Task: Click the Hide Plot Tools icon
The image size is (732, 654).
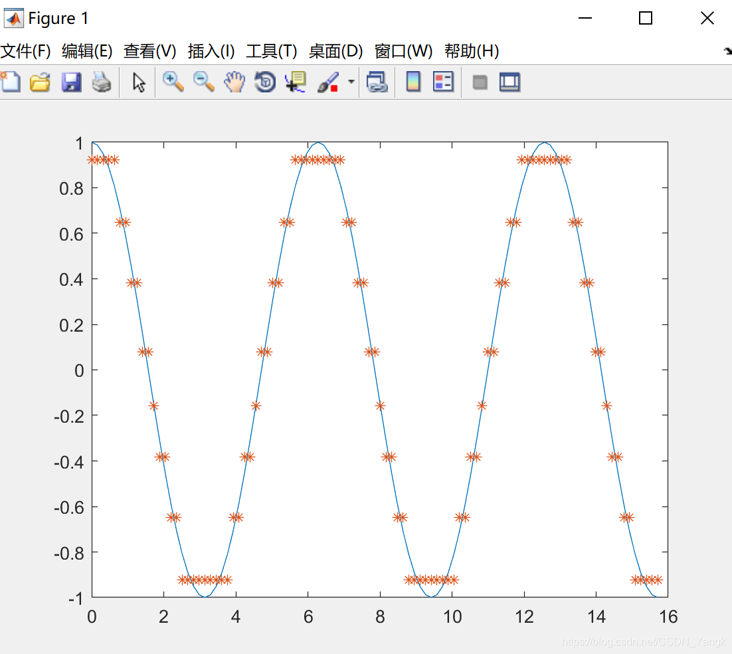Action: (x=480, y=82)
